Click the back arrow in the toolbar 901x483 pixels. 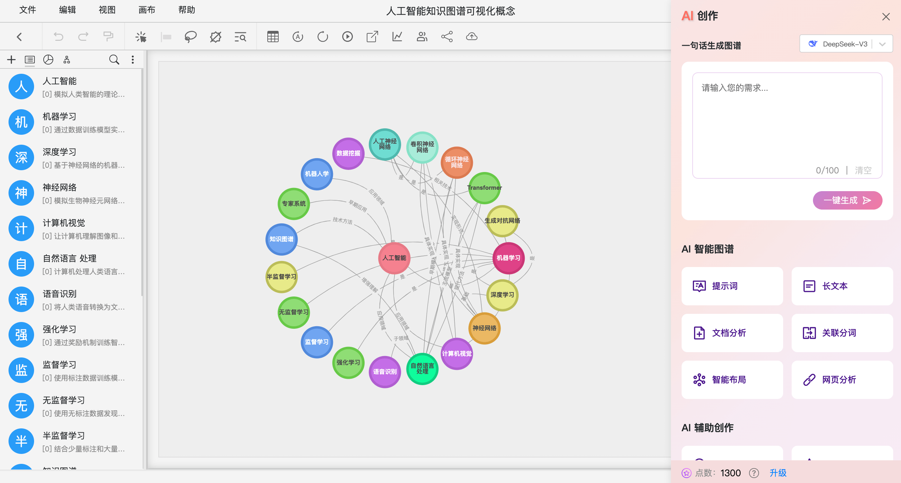point(20,37)
